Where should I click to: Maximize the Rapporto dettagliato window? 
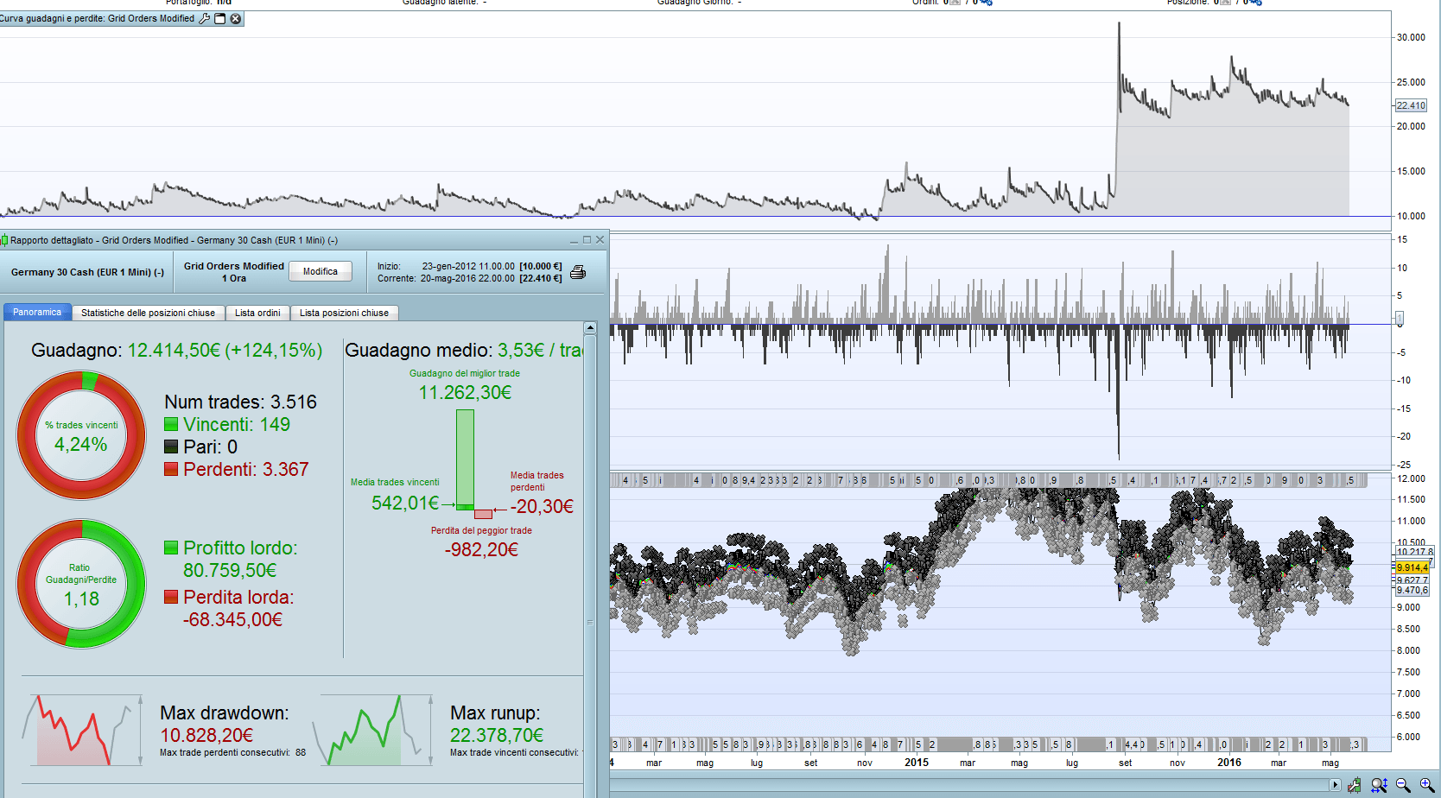click(x=587, y=240)
